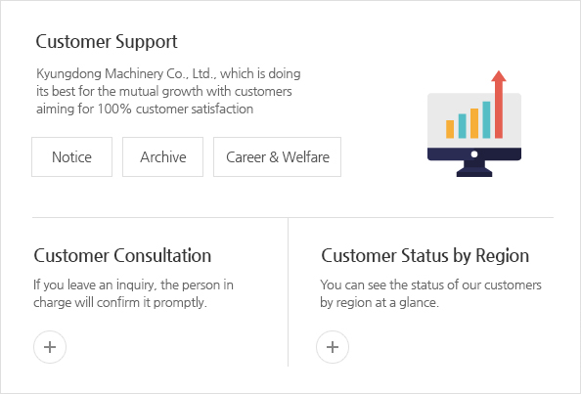
Task: Expand Customer Consultation with plus icon
Action: click(50, 347)
